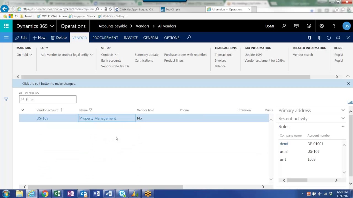Viewport: 353px width, 198px height.
Task: Dismiss the edit message bar
Action: 348,84
